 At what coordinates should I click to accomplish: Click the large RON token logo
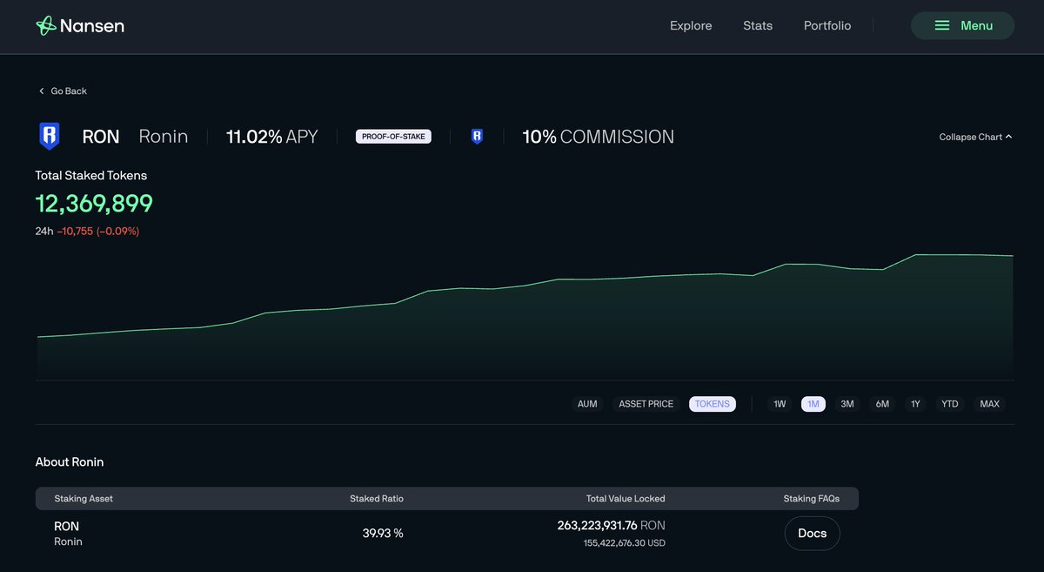point(50,137)
